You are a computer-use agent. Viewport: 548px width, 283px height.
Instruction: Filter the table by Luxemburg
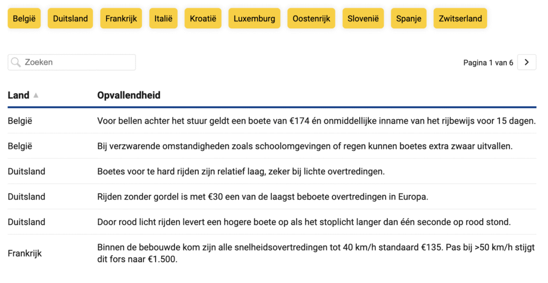(x=254, y=18)
